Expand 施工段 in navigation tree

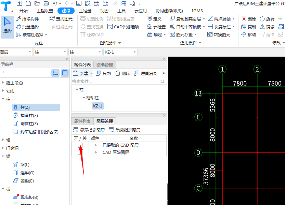(x=3, y=83)
